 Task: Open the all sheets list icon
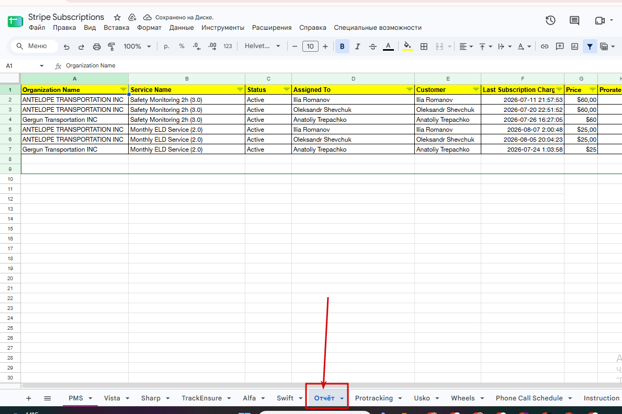[47, 398]
